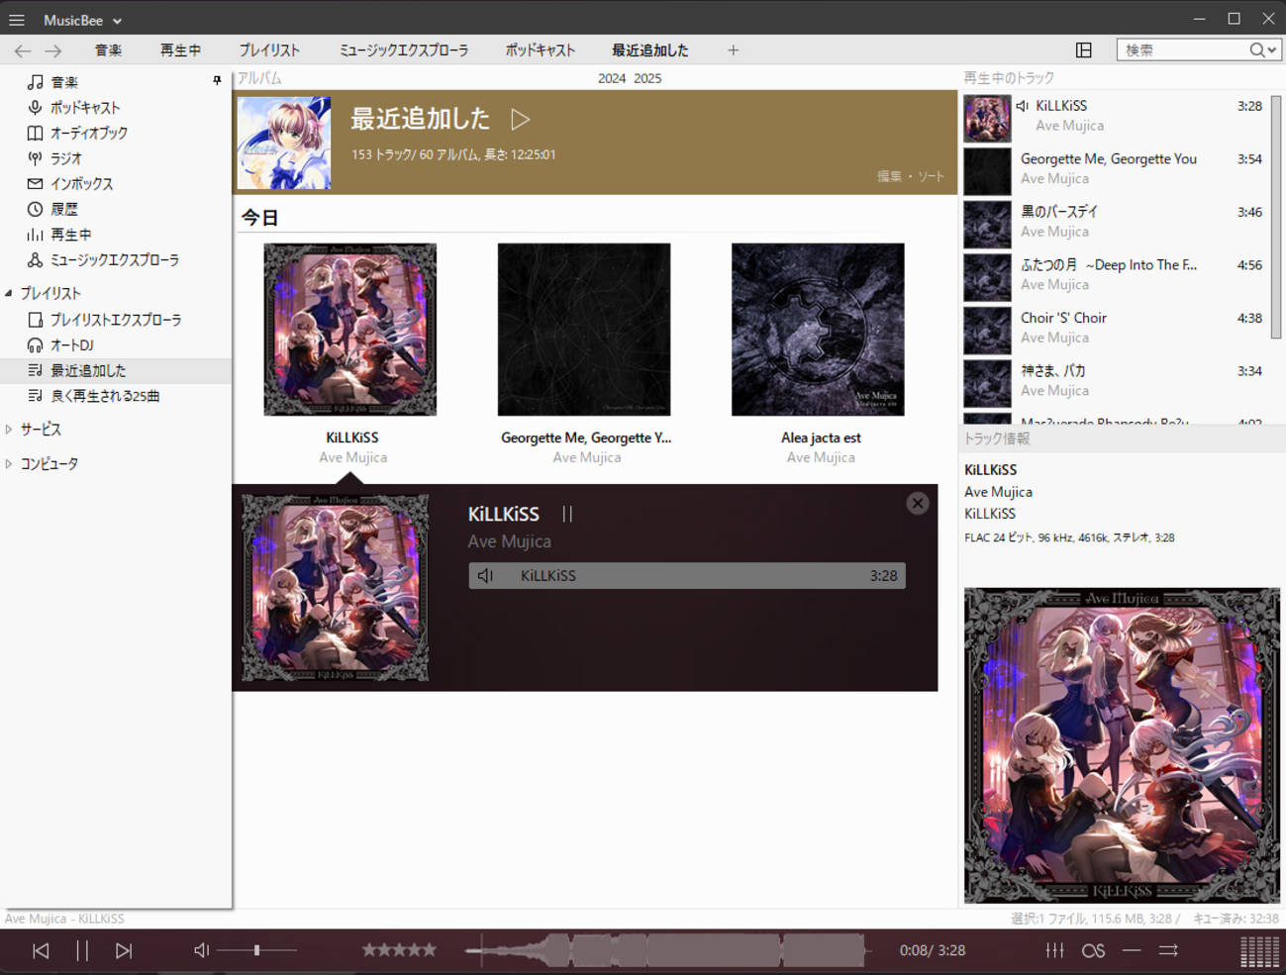Click the volume slider
This screenshot has height=975, width=1286.
click(257, 950)
